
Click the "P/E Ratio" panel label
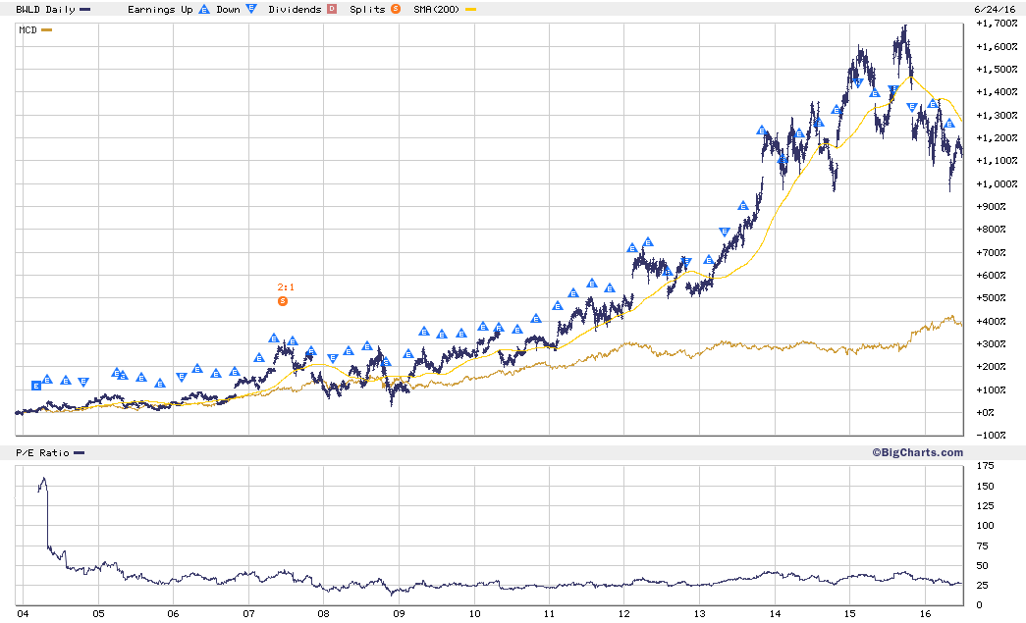pyautogui.click(x=42, y=452)
